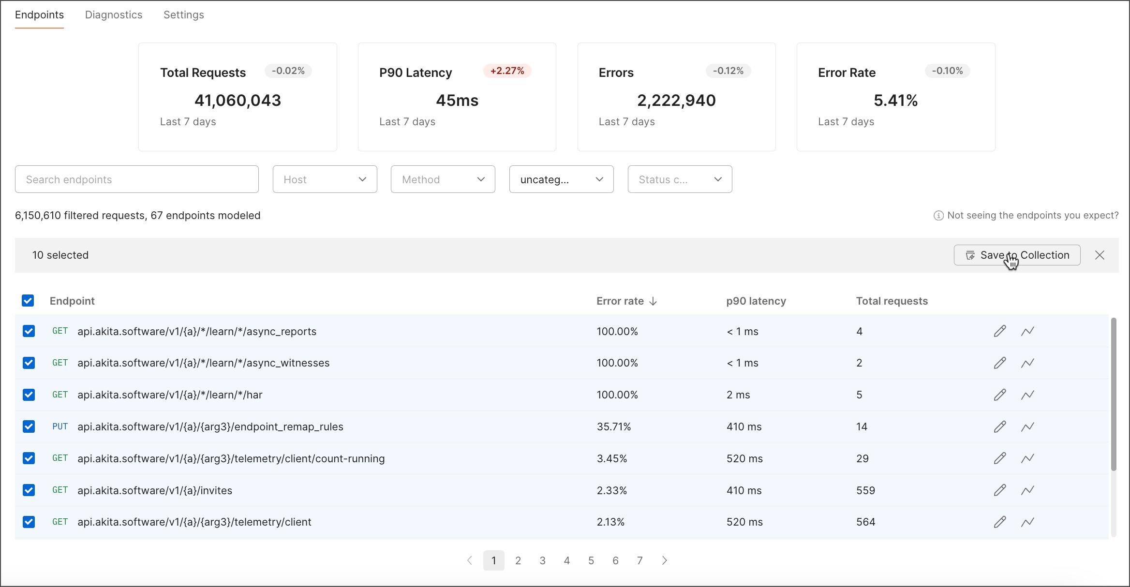Uncheck the 2.13% error rate telemetry/client checkbox
The image size is (1130, 587).
pyautogui.click(x=29, y=522)
